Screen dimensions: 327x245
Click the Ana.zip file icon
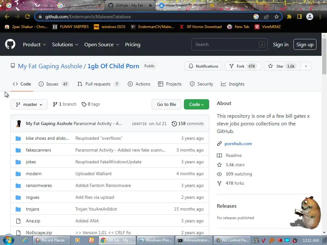coord(18,221)
